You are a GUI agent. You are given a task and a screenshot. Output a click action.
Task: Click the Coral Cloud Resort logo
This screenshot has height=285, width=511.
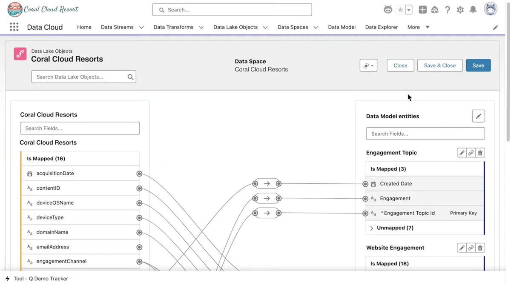coord(43,9)
